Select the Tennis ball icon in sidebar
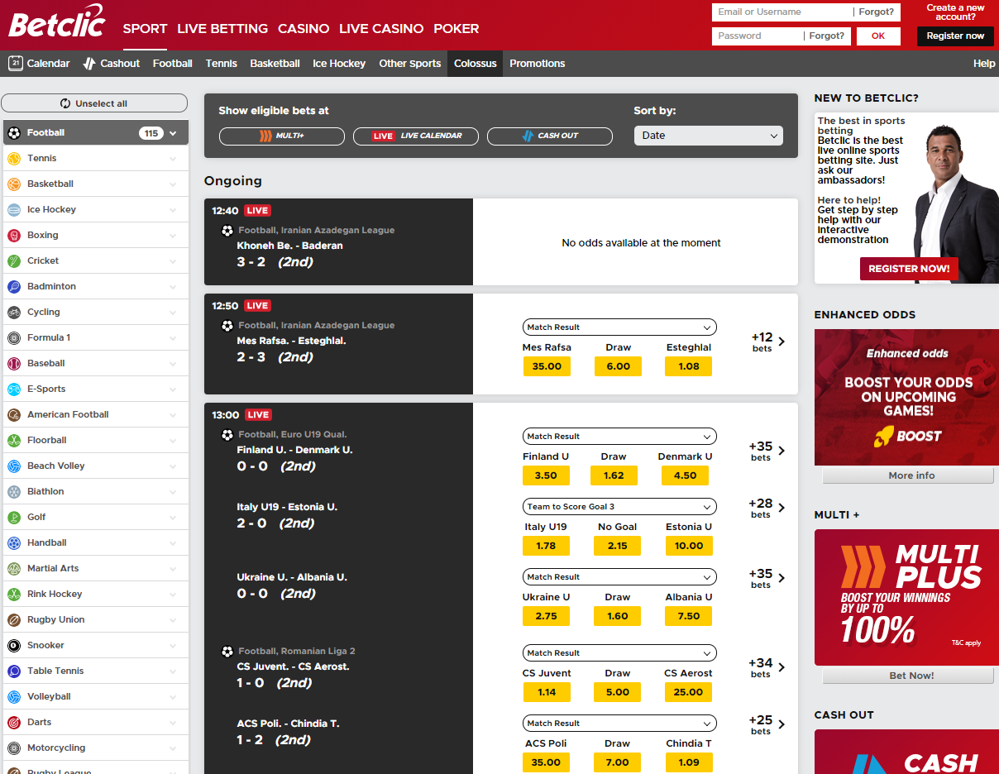 point(14,158)
